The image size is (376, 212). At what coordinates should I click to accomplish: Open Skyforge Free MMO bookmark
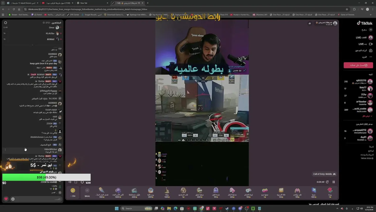[137, 14]
